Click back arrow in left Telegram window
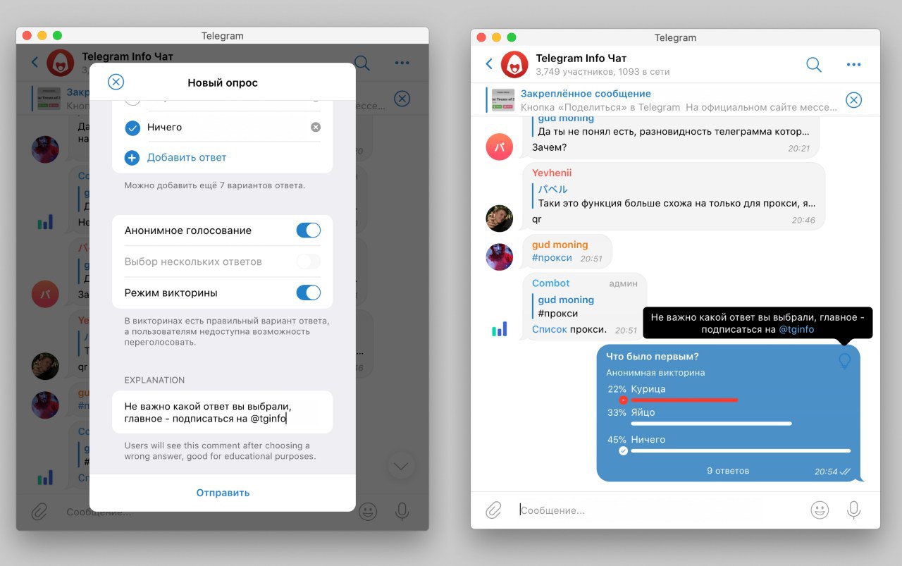This screenshot has height=566, width=902. click(35, 63)
